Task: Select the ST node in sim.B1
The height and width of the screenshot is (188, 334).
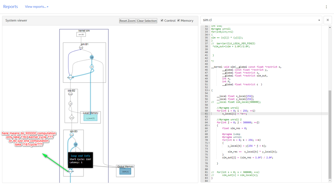Action: point(91,67)
